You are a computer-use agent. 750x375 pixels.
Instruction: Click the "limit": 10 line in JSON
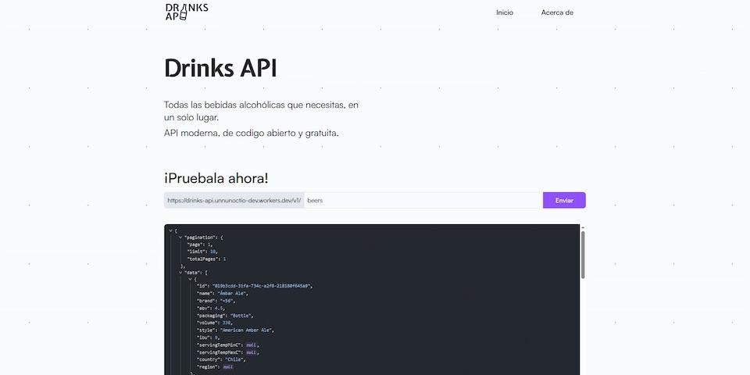(x=203, y=252)
